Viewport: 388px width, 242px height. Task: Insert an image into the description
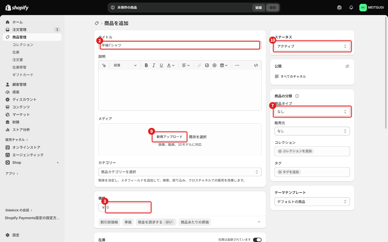tap(207, 65)
